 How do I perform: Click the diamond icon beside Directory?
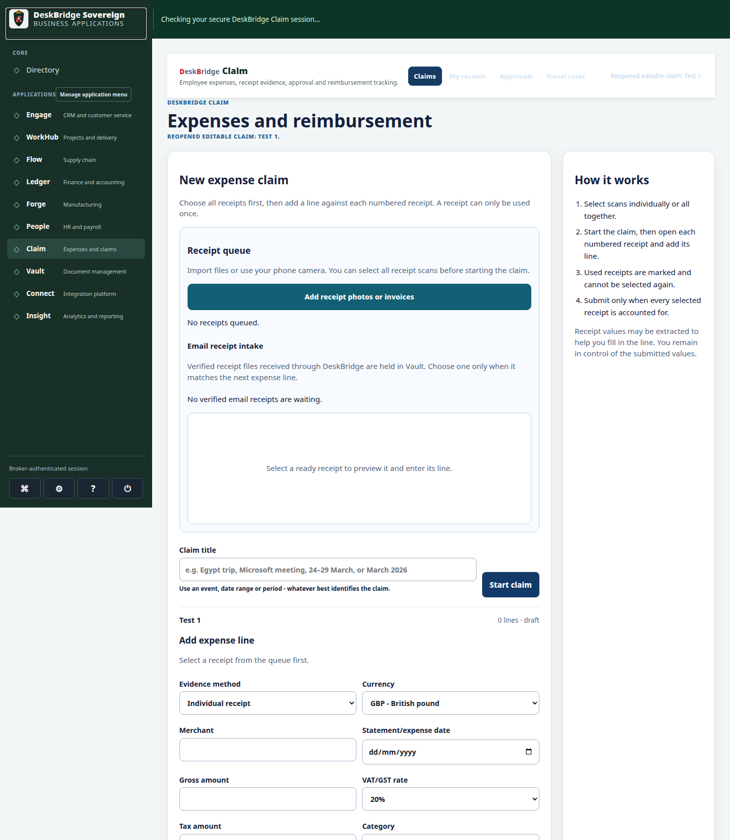pyautogui.click(x=17, y=71)
